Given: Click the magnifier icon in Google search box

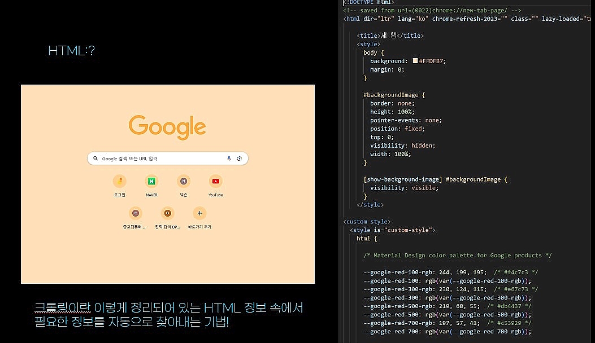Looking at the screenshot, I should [95, 159].
